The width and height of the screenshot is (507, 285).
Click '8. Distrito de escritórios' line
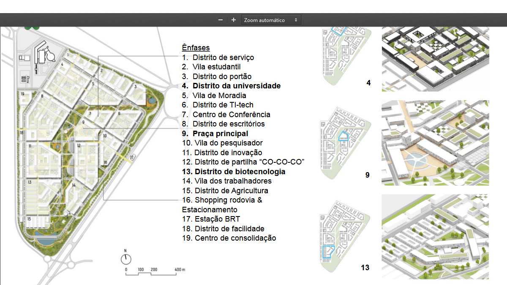pyautogui.click(x=224, y=124)
